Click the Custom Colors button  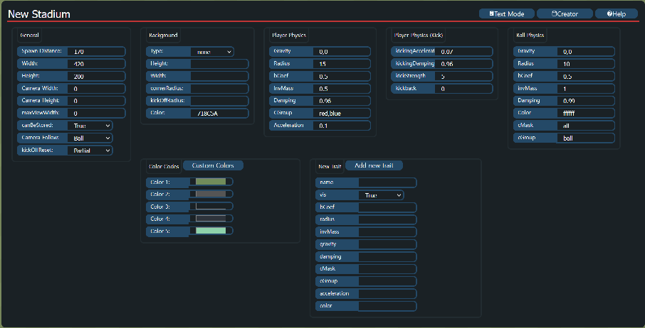coord(213,165)
